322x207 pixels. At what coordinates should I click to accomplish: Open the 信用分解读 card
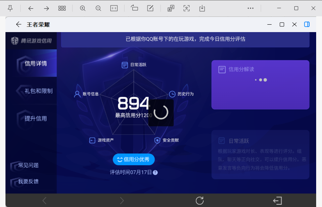pos(260,85)
